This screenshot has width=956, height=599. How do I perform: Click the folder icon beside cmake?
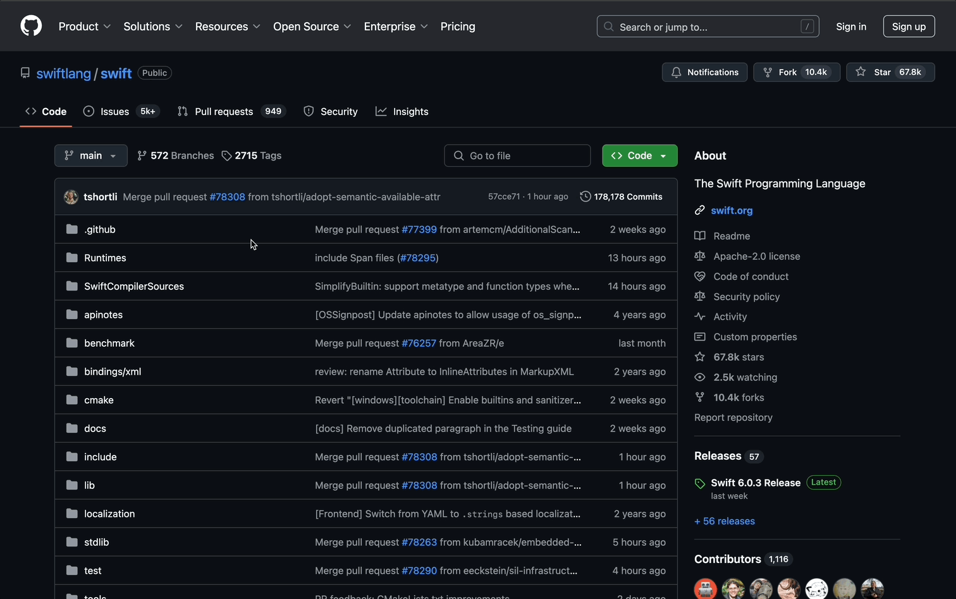[x=72, y=399]
